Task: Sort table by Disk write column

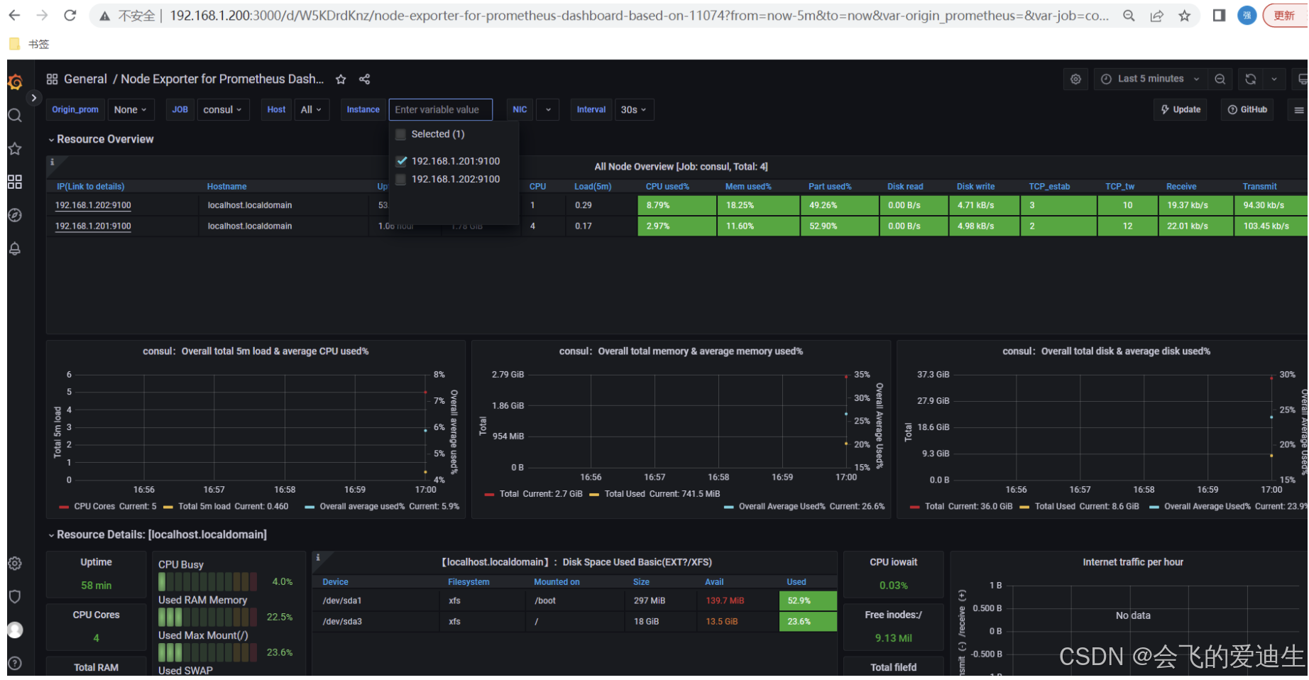Action: (975, 187)
